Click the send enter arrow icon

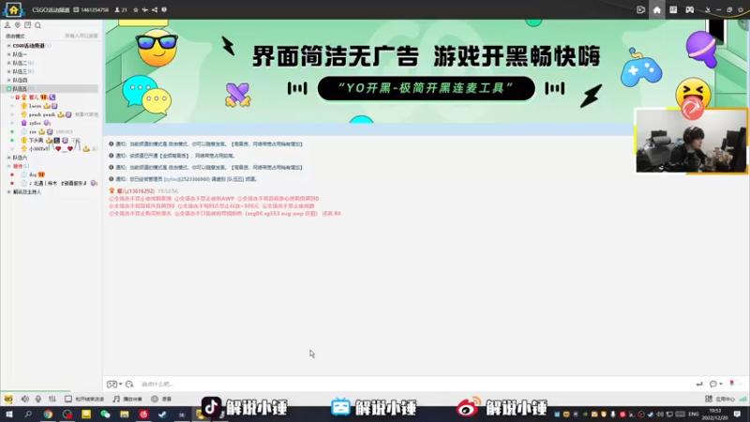click(x=698, y=384)
